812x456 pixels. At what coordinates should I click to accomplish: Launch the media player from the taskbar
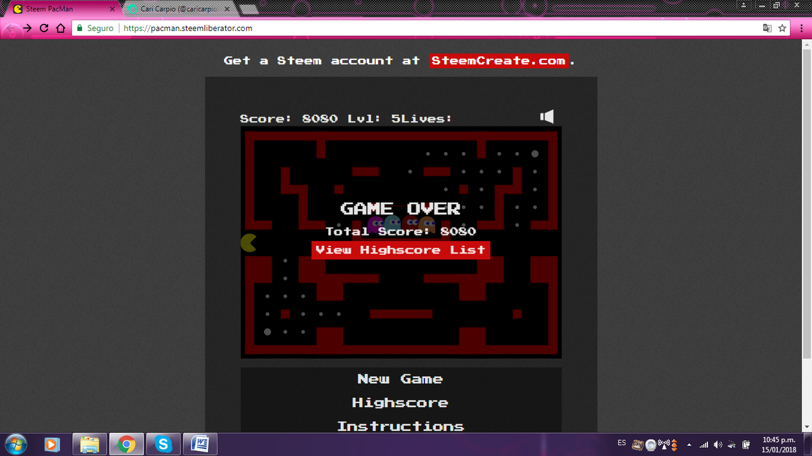click(52, 445)
